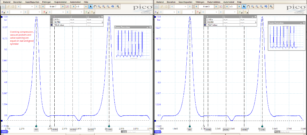Click the auto setup wand icon, left window

[8, 6]
